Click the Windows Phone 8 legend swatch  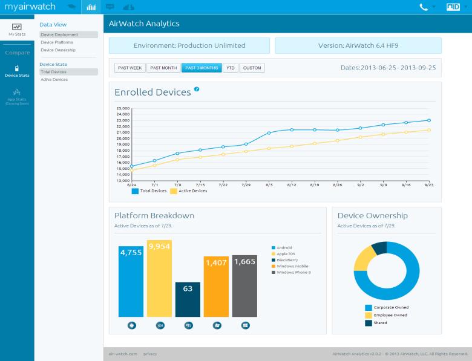pos(274,273)
